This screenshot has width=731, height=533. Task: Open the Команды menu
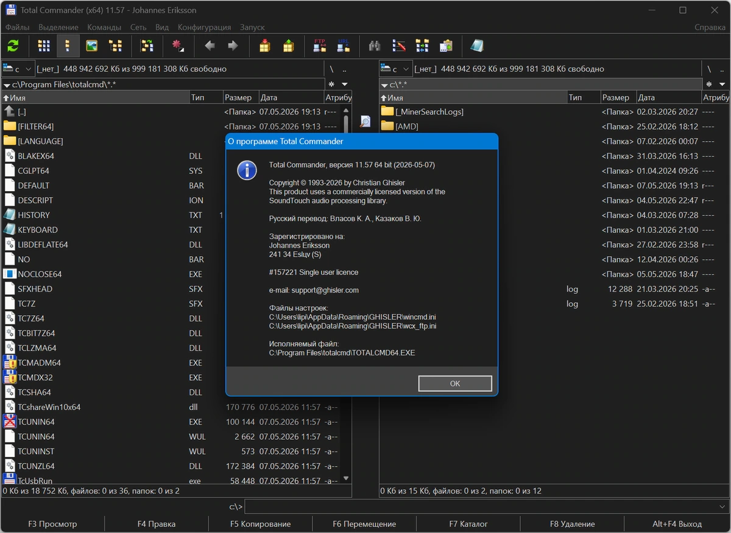click(104, 27)
